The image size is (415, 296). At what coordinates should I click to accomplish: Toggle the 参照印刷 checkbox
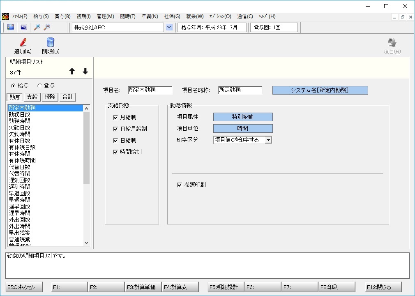[x=179, y=185]
